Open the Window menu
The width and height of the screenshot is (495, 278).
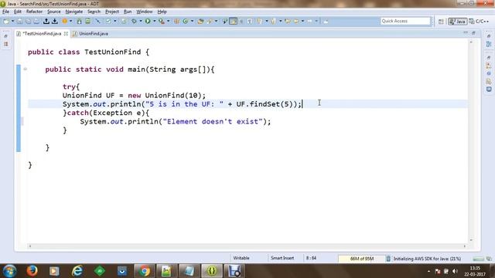[x=145, y=12]
